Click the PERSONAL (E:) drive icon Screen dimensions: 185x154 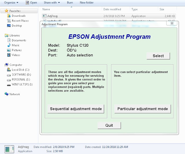pos(9,80)
